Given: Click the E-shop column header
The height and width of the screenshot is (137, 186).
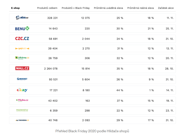Looking at the screenshot, I should click(16, 8).
